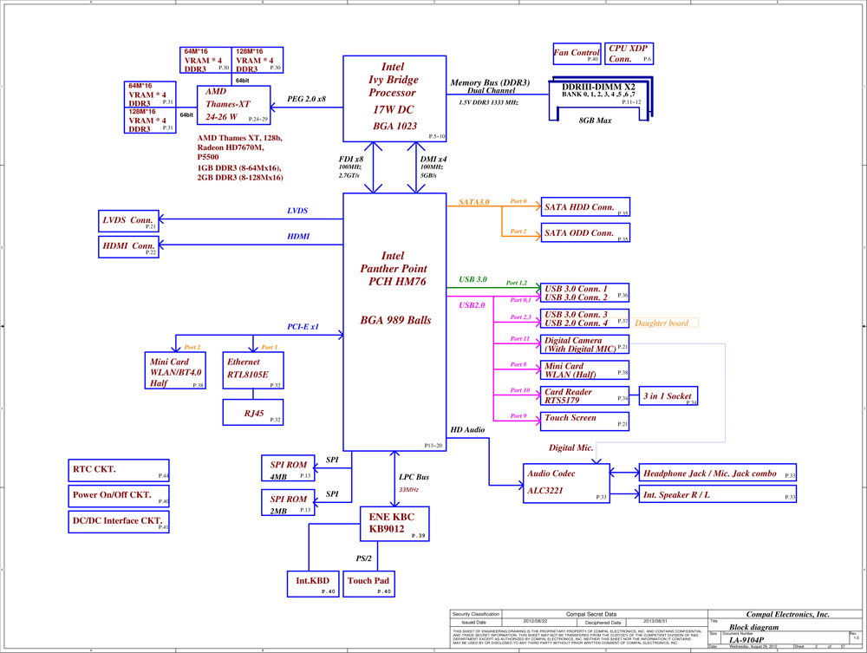Click the Power On/Off CKT. block
The image size is (867, 653).
118,496
